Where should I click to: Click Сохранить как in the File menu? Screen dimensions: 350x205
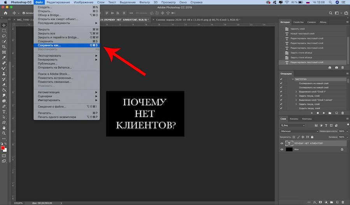(x=49, y=45)
